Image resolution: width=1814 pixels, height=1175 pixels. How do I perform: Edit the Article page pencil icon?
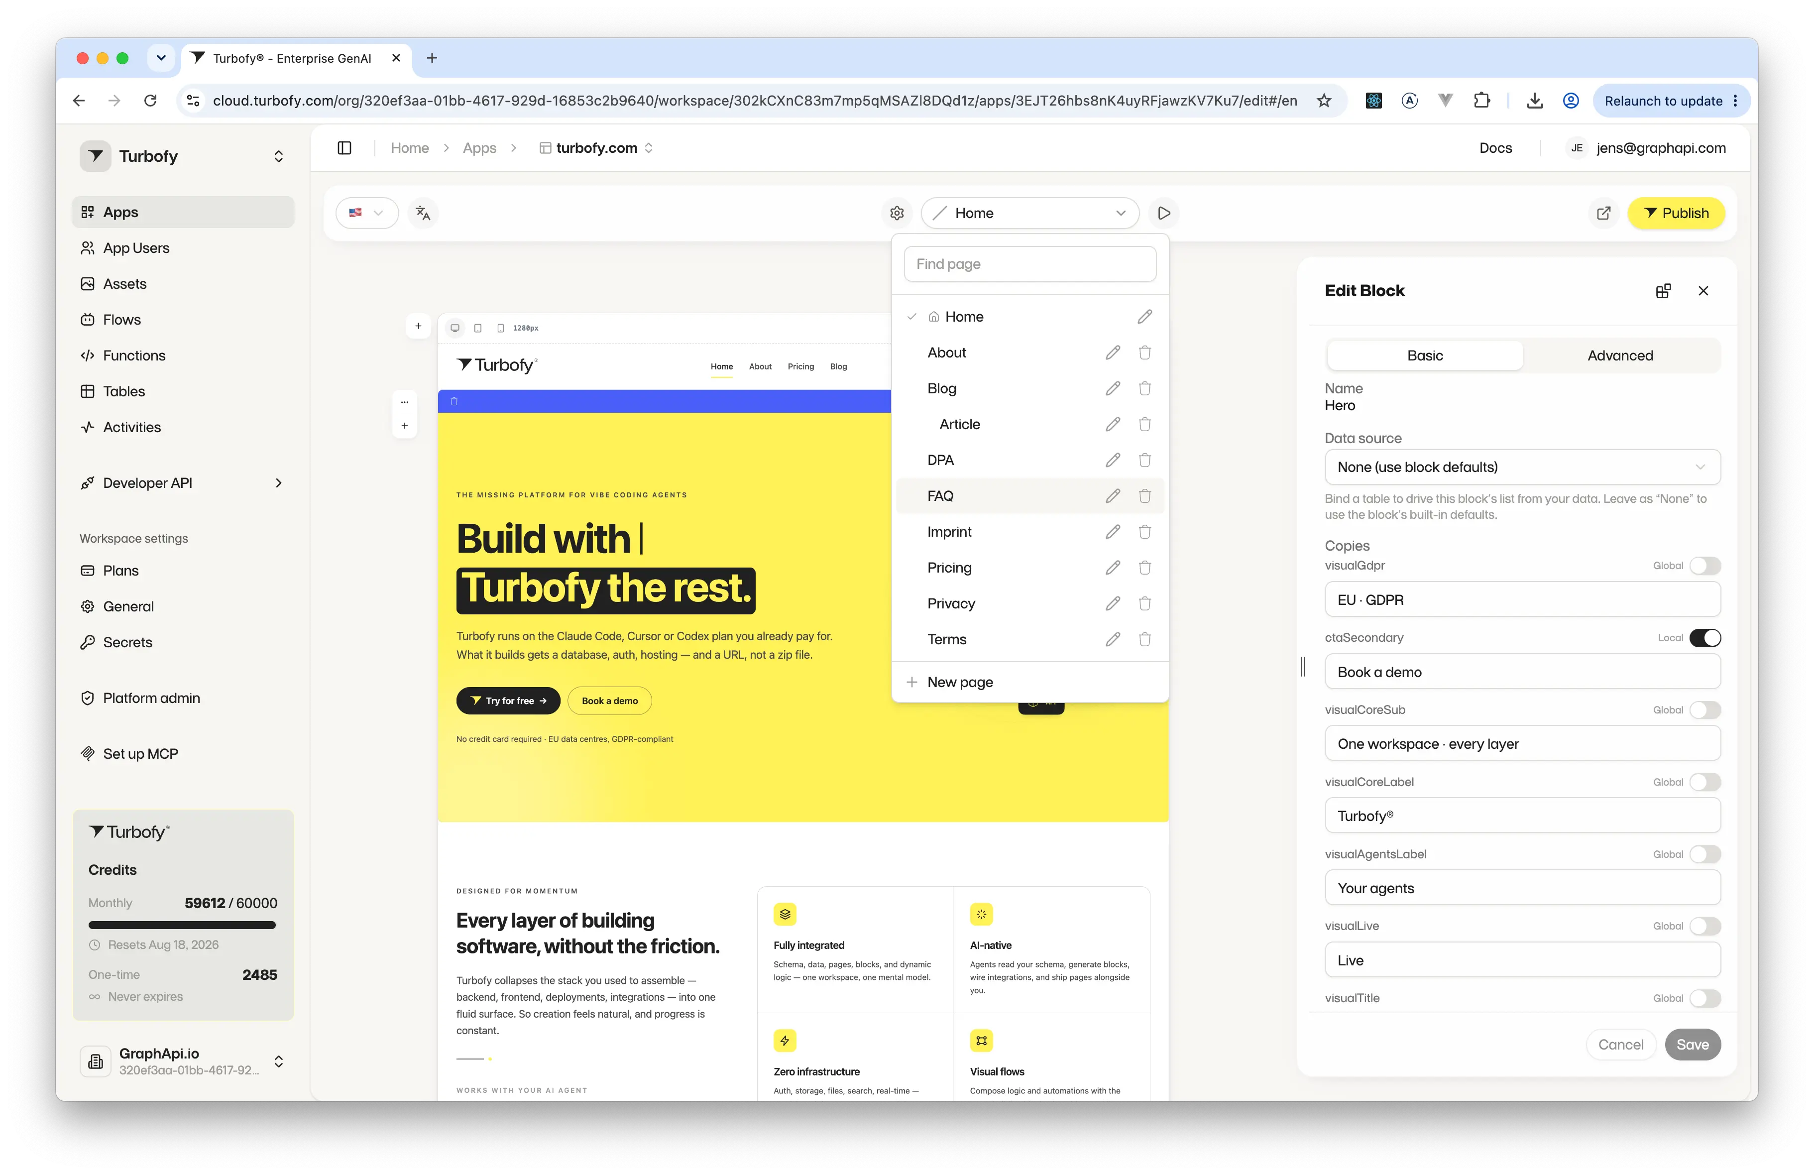[x=1113, y=424]
